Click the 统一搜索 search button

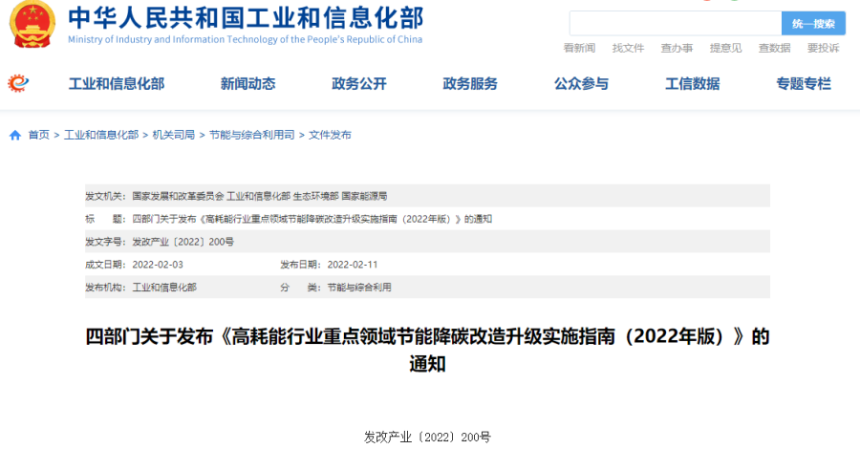[813, 24]
